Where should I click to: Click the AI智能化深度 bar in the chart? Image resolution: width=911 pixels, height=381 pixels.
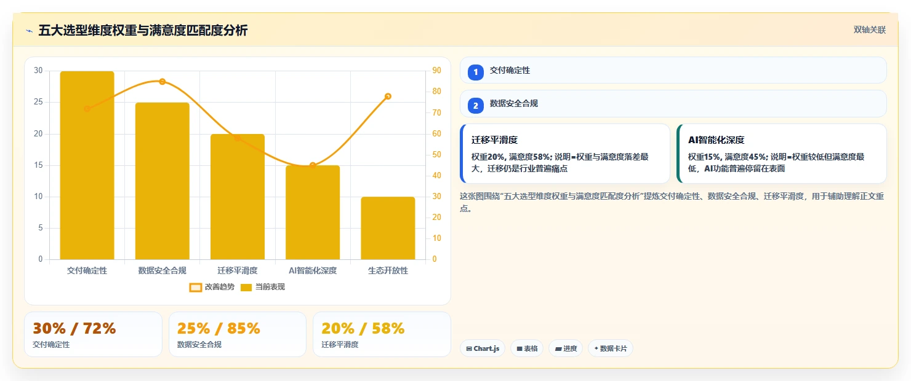click(313, 213)
